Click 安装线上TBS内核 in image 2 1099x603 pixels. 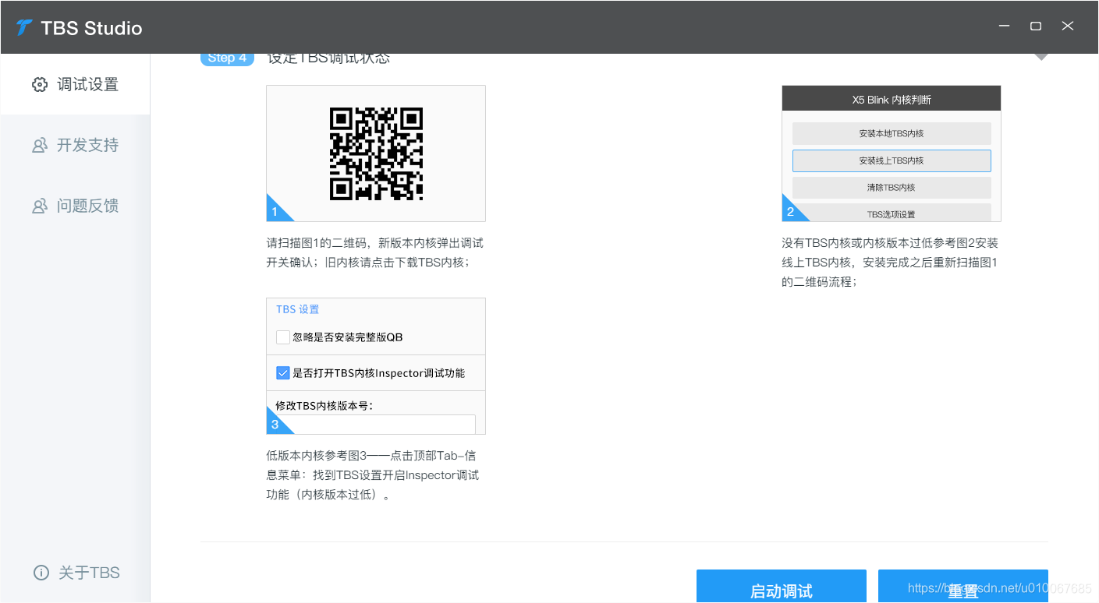click(892, 160)
